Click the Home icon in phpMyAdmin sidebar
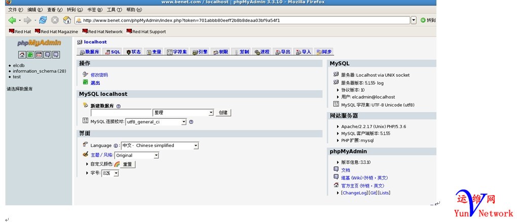 pyautogui.click(x=22, y=55)
